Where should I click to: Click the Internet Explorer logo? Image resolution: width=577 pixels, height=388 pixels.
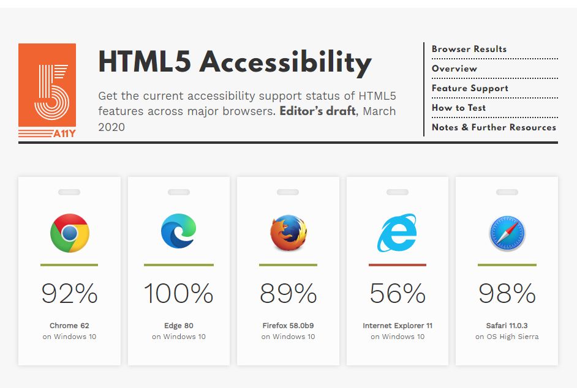coord(397,233)
